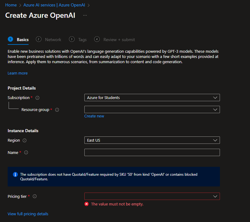Click the blue info icon in the quota banner
The height and width of the screenshot is (222, 250).
(15, 174)
